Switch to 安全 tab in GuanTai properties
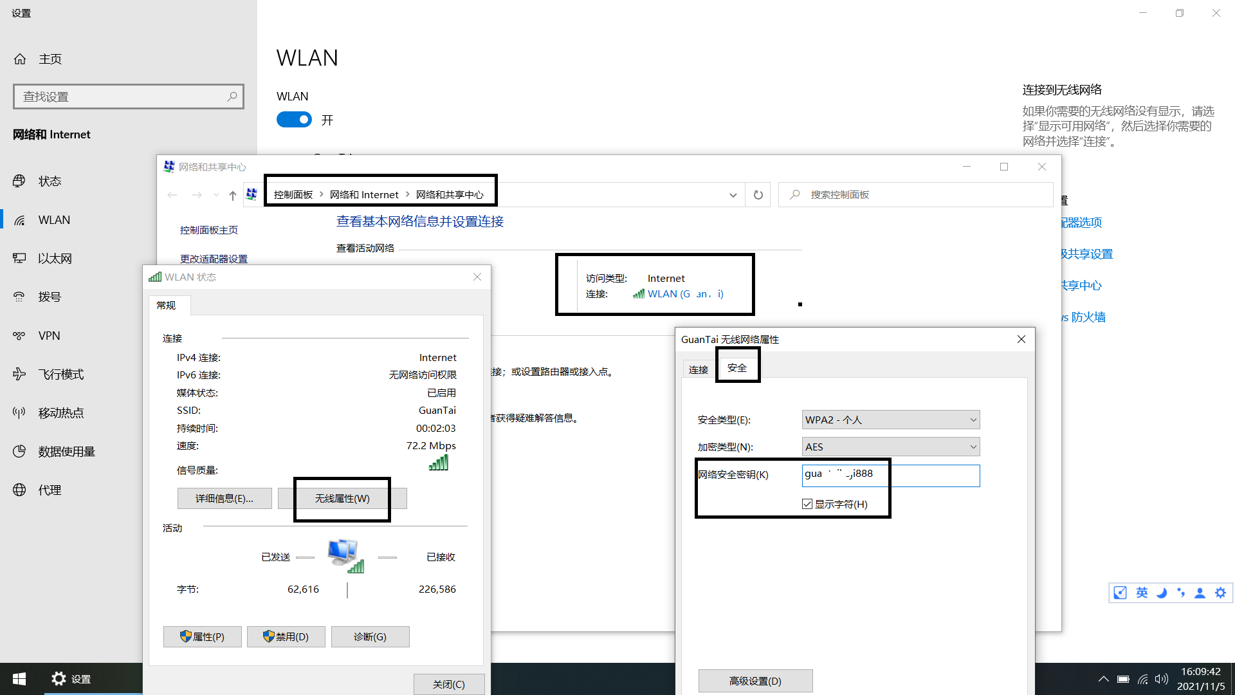Viewport: 1235px width, 695px height. pyautogui.click(x=737, y=367)
